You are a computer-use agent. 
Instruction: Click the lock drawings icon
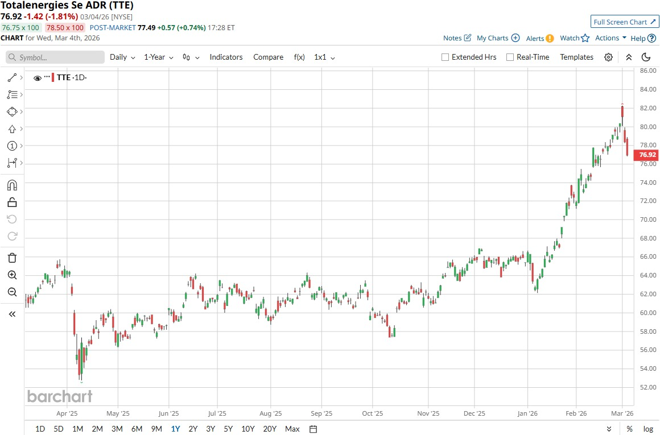(x=12, y=202)
